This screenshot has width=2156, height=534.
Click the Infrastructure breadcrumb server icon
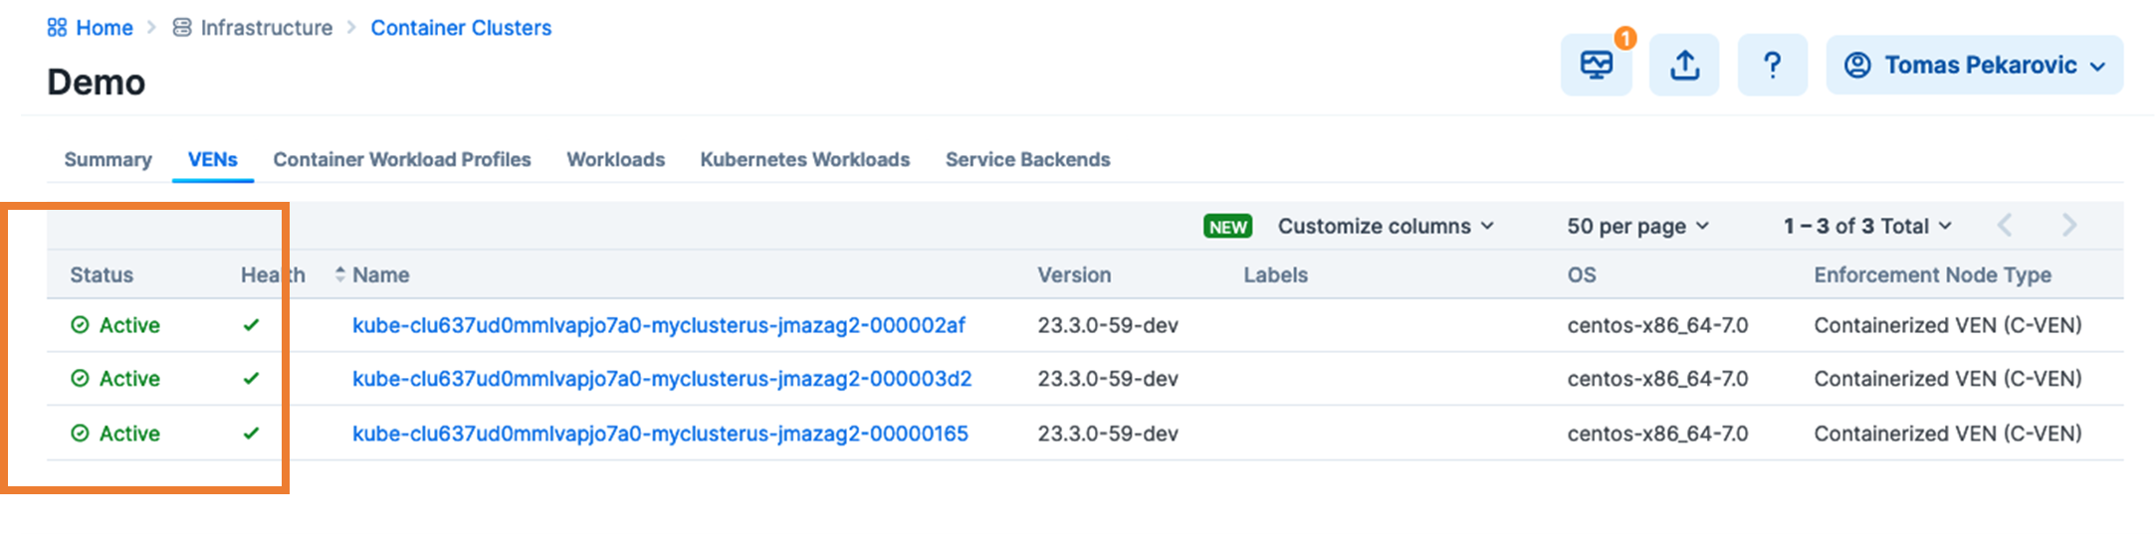182,28
